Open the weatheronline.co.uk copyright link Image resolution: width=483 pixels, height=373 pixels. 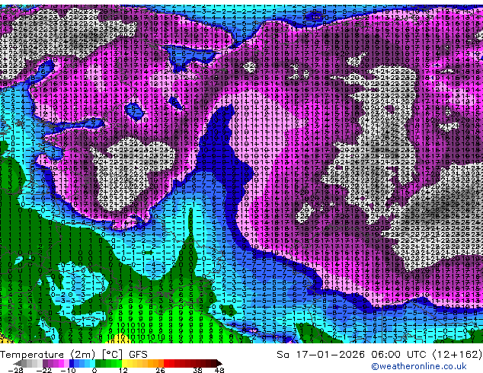[x=419, y=366]
